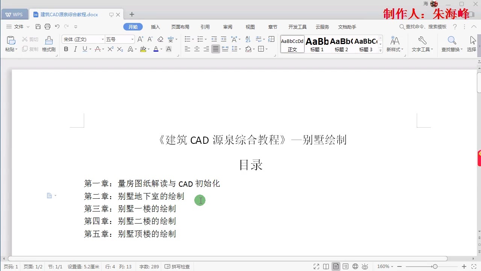Apply distributed alignment
The image size is (481, 271).
click(x=225, y=49)
